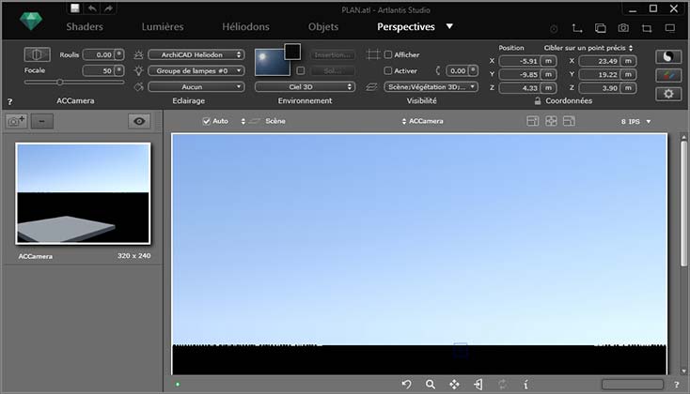Click the Activer angle field showing 0.00
The width and height of the screenshot is (690, 394).
coord(458,70)
